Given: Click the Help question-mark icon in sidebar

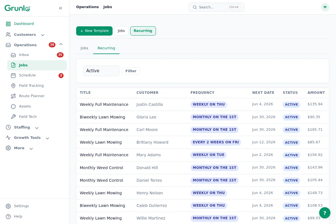Looking at the screenshot, I should pos(8,216).
